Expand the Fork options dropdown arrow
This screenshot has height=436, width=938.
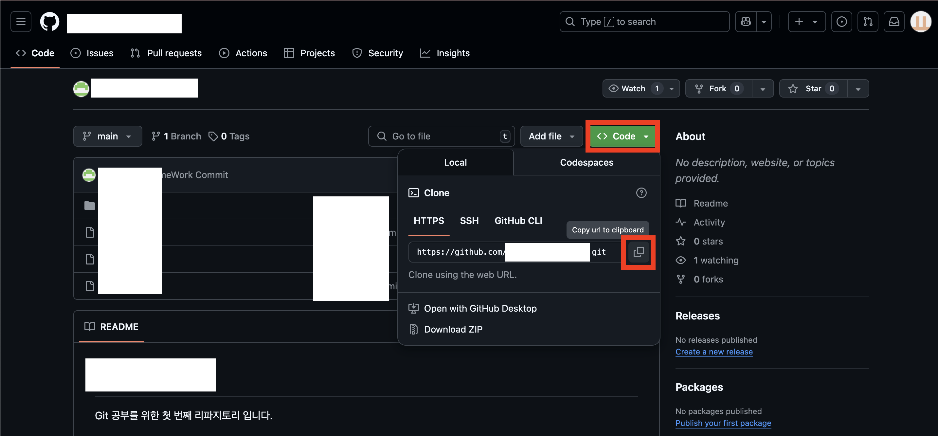[763, 88]
